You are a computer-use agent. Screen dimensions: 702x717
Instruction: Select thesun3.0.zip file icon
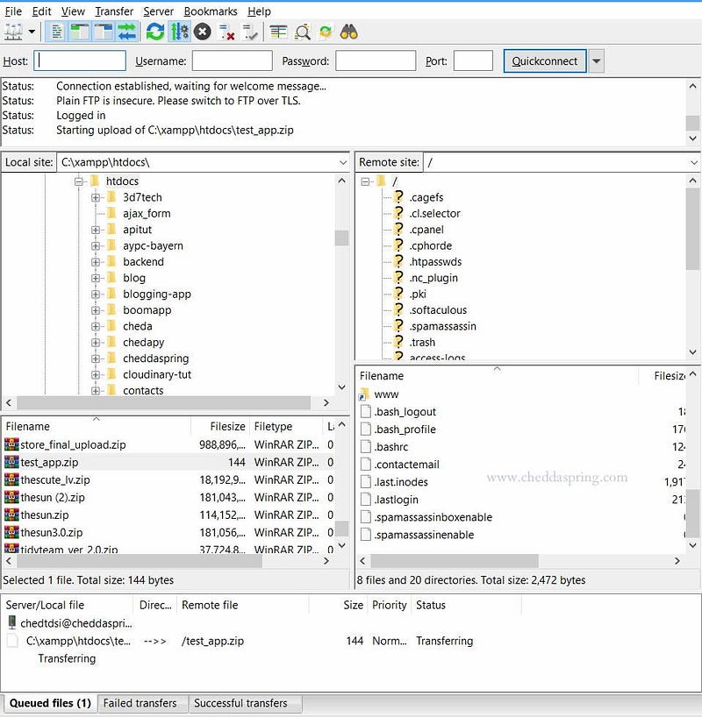coord(11,532)
